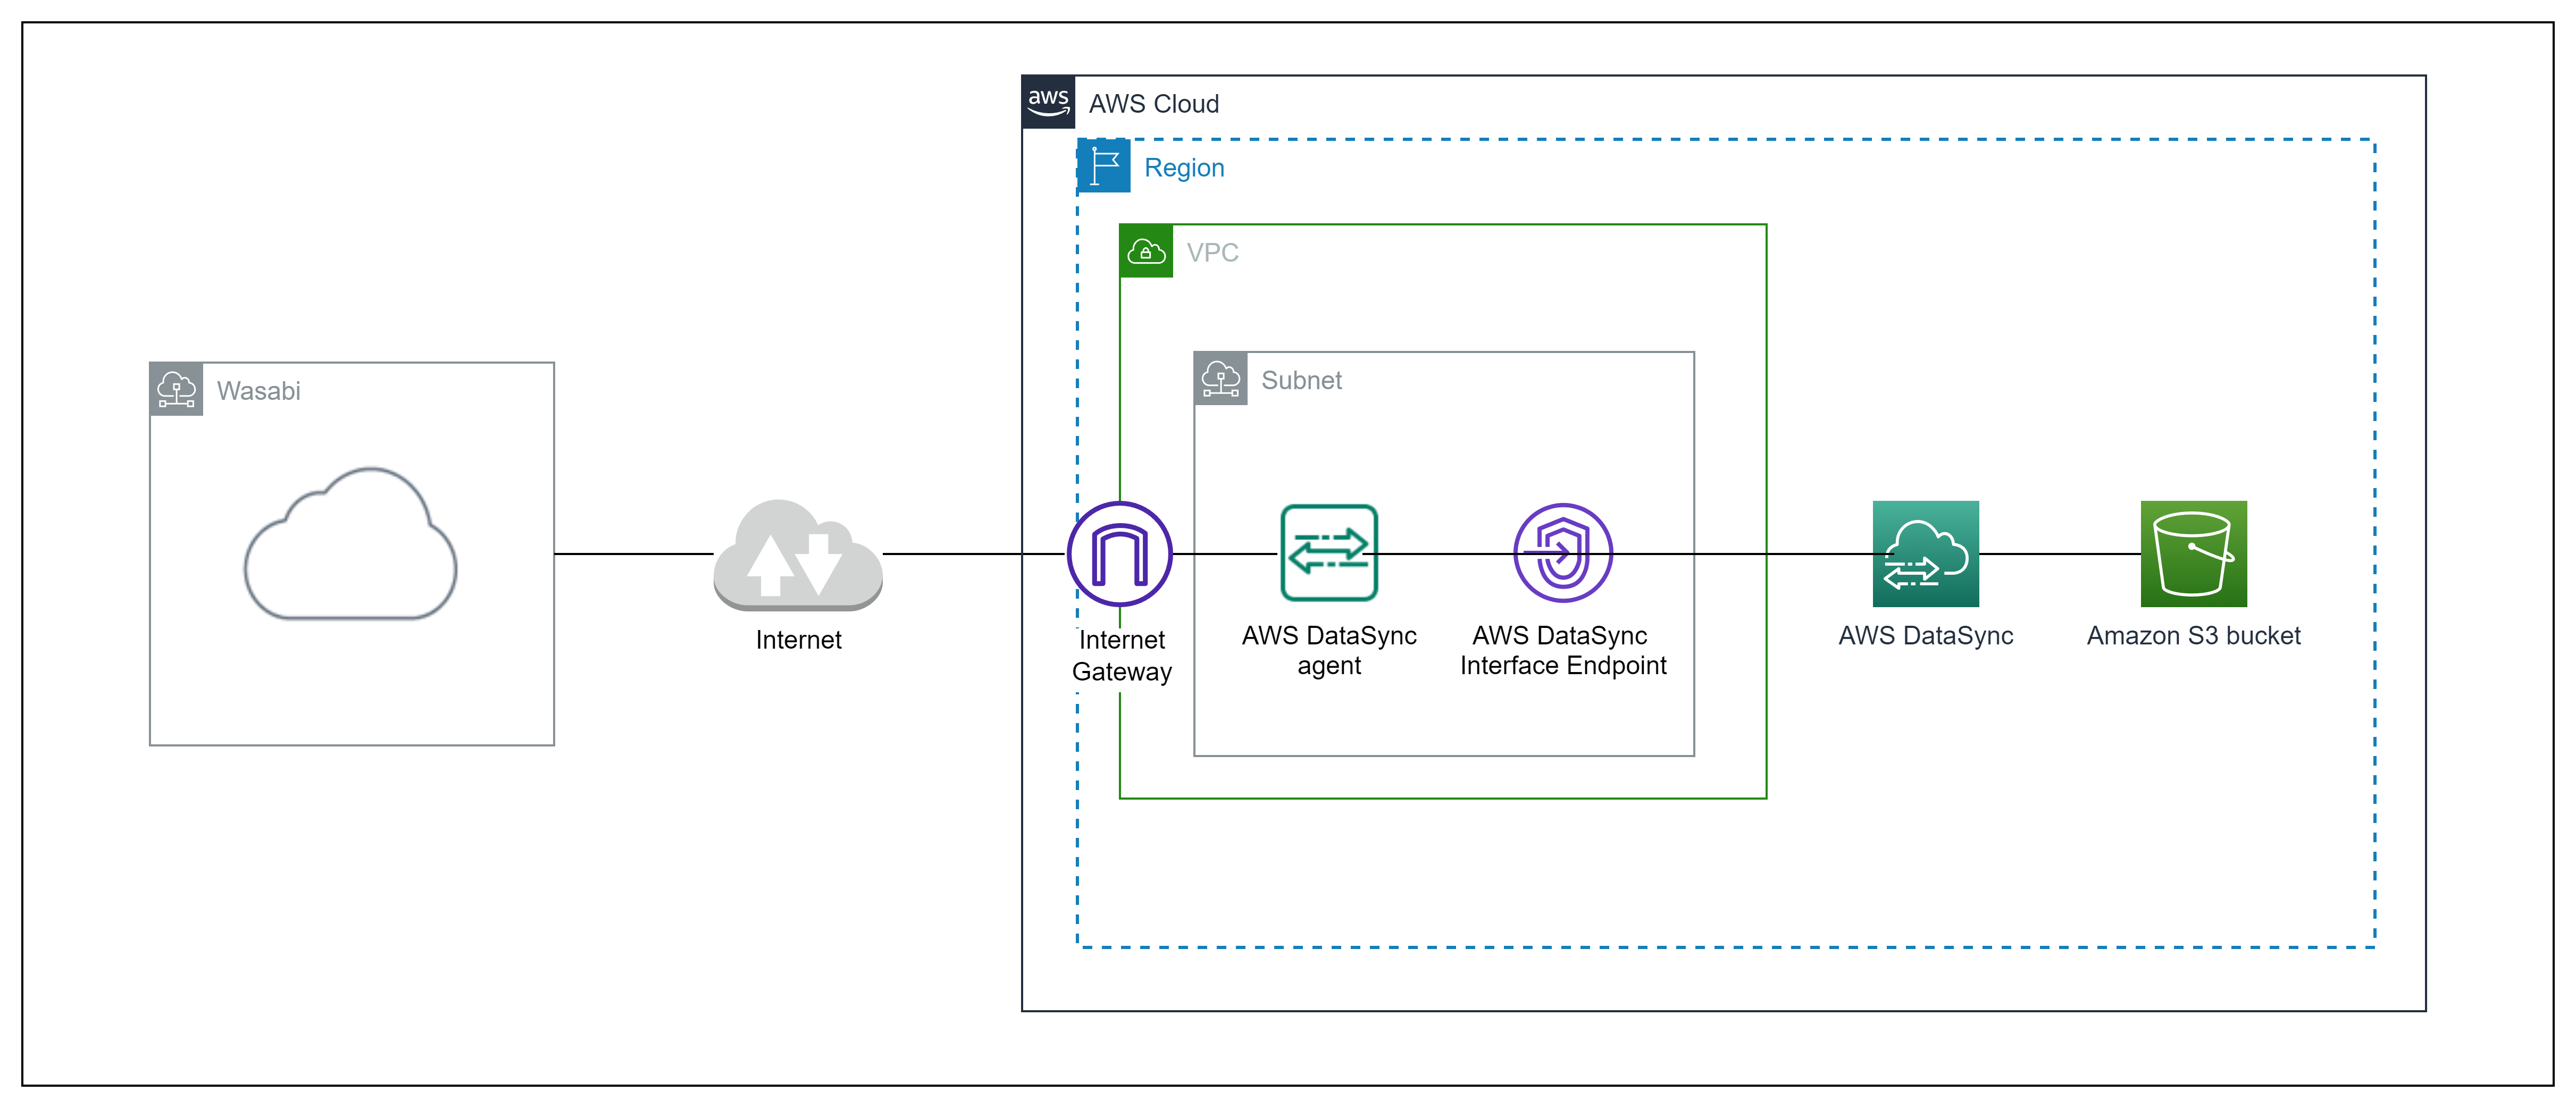Select the Internet Gateway icon
2576x1108 pixels.
tap(1120, 553)
